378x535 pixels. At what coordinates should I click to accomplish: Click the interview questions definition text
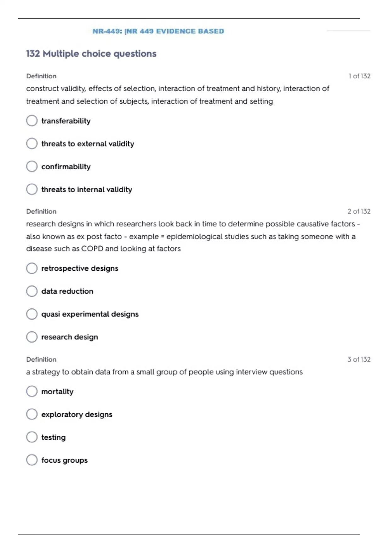(164, 372)
